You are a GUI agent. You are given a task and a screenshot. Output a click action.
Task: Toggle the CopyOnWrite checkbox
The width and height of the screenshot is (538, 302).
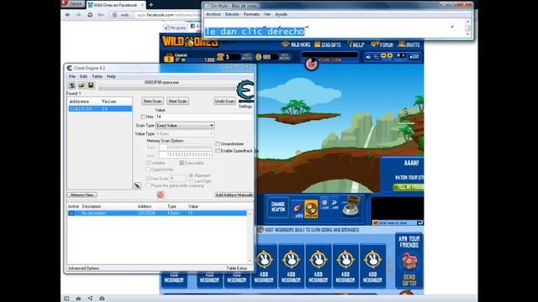(148, 169)
